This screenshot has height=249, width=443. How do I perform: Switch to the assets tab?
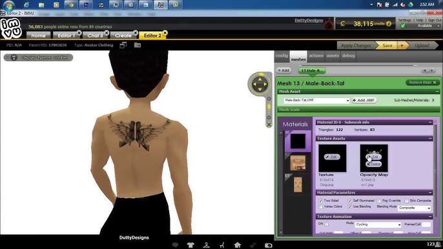click(x=333, y=56)
